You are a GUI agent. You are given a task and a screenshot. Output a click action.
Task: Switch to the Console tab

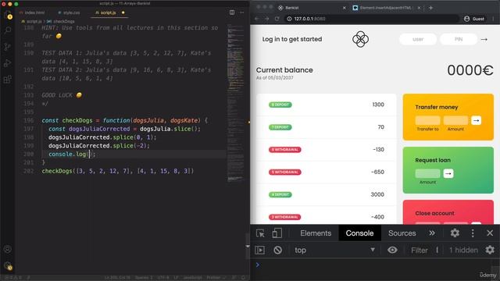coord(359,233)
